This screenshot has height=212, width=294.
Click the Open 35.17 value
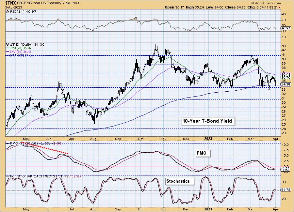pos(174,7)
